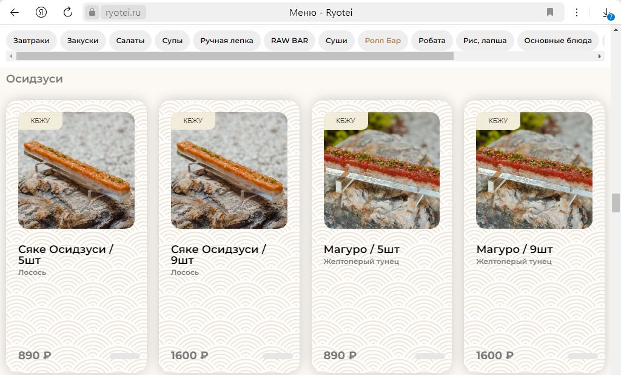Switch to the RAW BAR category

tap(289, 41)
